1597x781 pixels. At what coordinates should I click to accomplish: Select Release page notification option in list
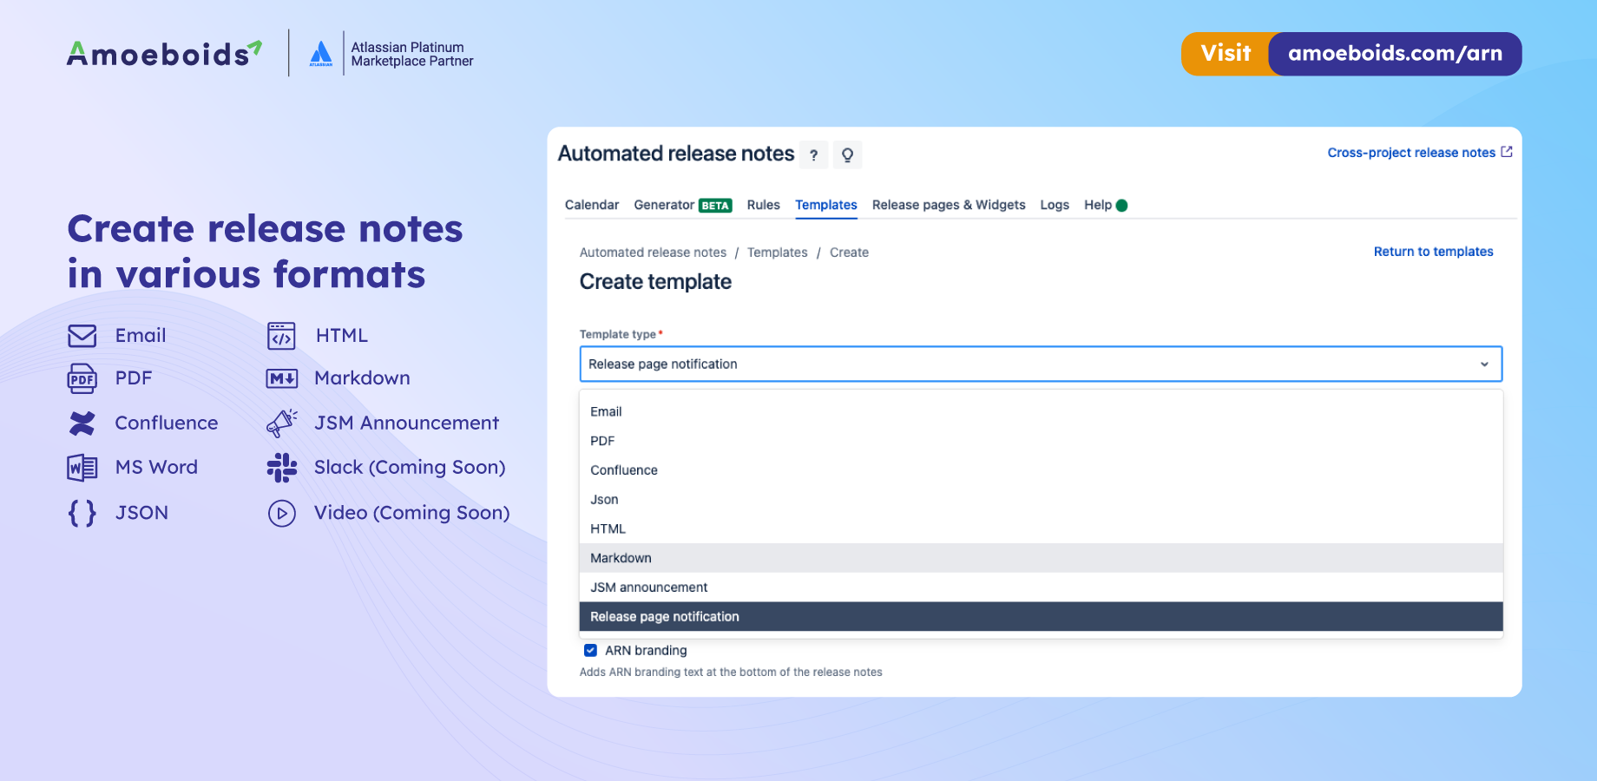(1041, 617)
